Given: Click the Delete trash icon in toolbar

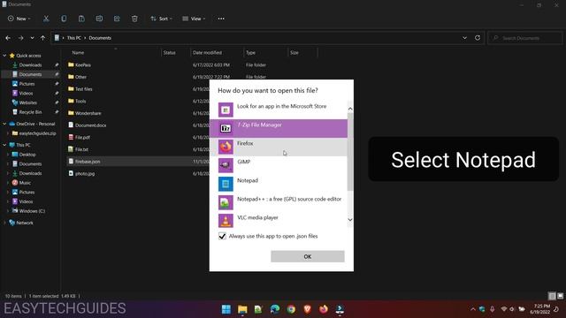Looking at the screenshot, I should coord(134,19).
